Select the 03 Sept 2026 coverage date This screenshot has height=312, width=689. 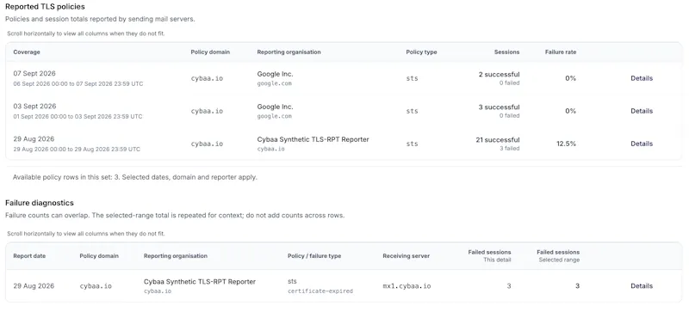coord(34,107)
